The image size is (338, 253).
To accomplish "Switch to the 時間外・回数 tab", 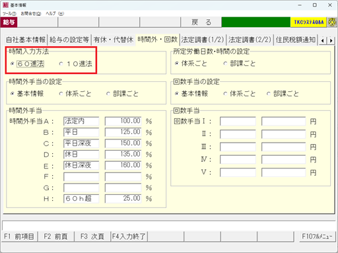I will pos(158,40).
